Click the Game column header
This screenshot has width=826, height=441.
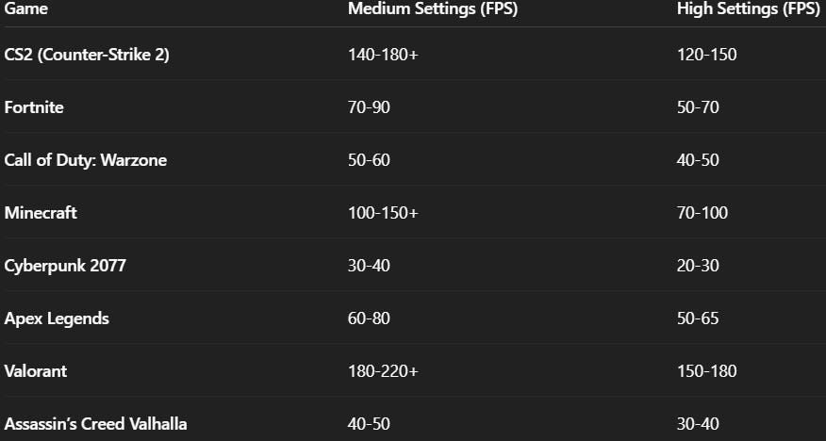(25, 9)
